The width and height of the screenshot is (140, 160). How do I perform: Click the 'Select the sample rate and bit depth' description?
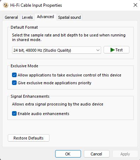[69, 37]
